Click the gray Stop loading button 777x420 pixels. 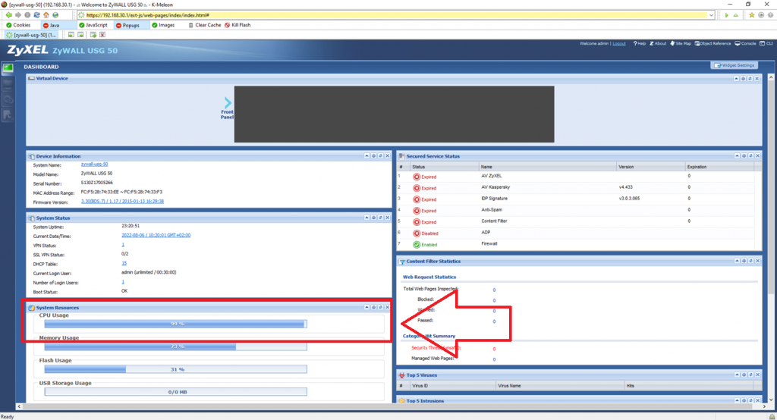coord(27,15)
